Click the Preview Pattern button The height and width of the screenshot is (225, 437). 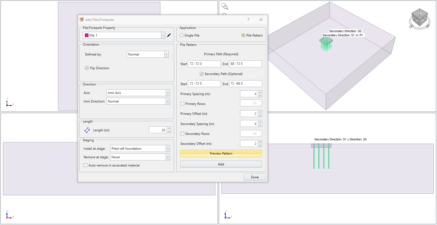tap(221, 154)
